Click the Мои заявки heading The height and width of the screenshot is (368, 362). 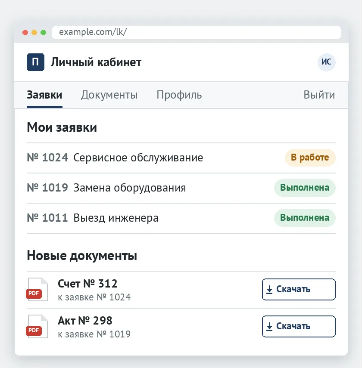[62, 127]
